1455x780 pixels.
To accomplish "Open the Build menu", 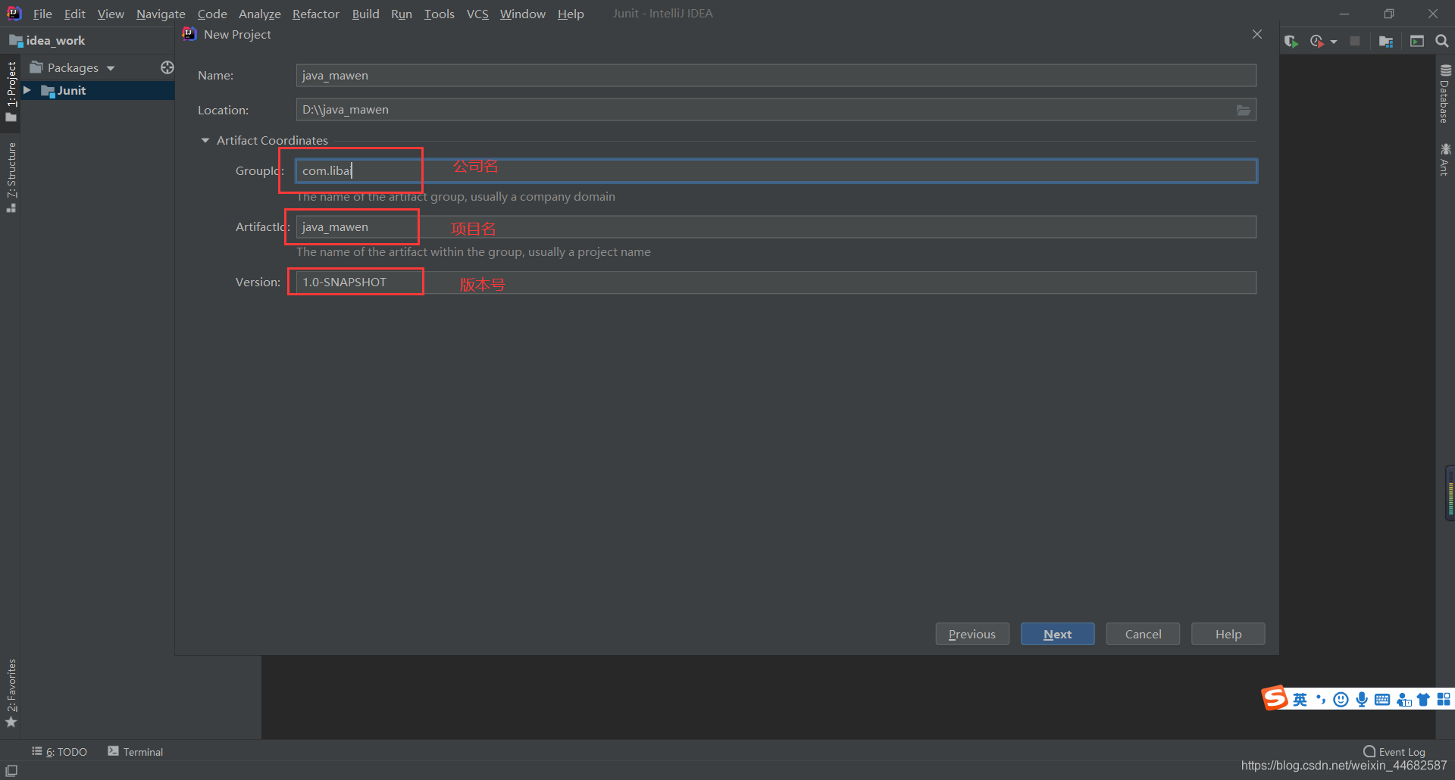I will pos(365,14).
